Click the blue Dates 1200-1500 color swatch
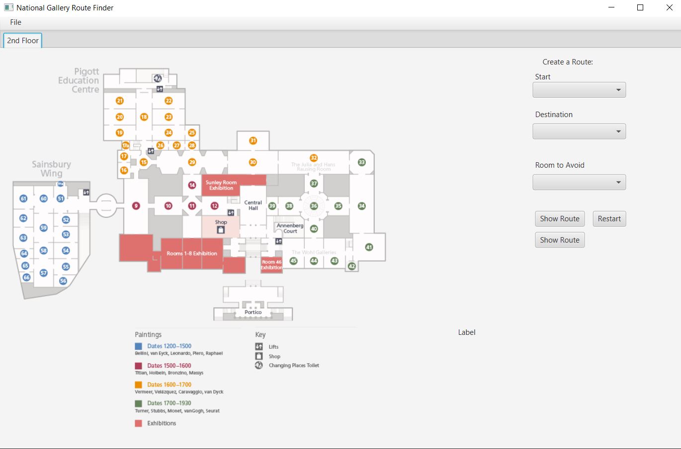 click(x=138, y=346)
